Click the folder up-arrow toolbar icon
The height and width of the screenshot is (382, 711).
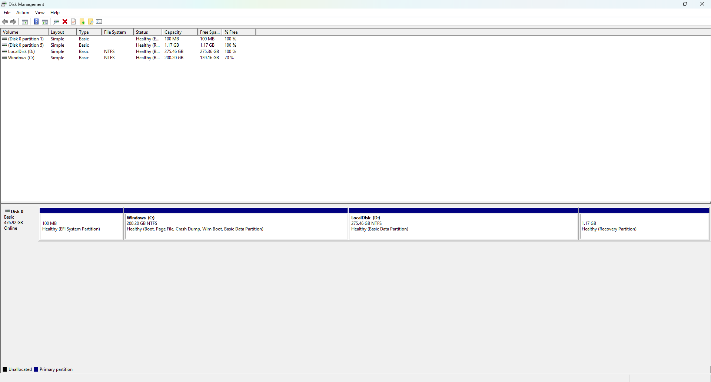82,21
